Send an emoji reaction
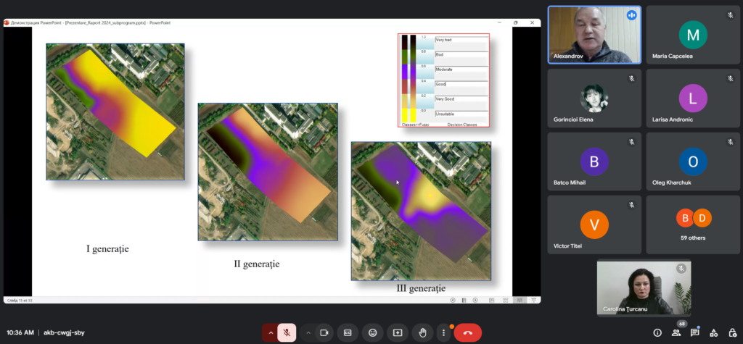The image size is (743, 344). 373,332
